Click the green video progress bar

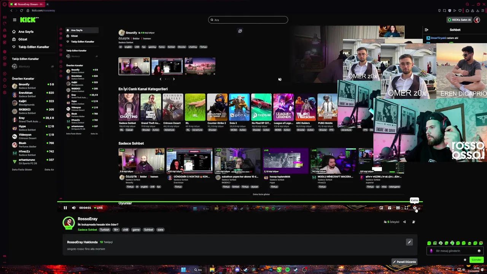click(x=240, y=202)
